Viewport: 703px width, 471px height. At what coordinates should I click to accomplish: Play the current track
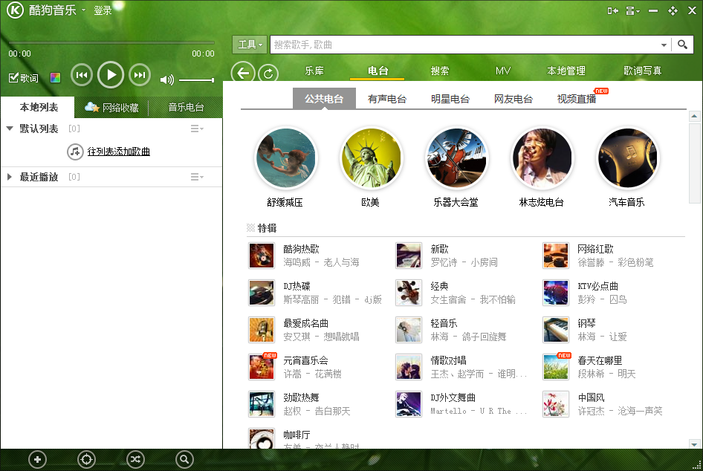tap(111, 75)
